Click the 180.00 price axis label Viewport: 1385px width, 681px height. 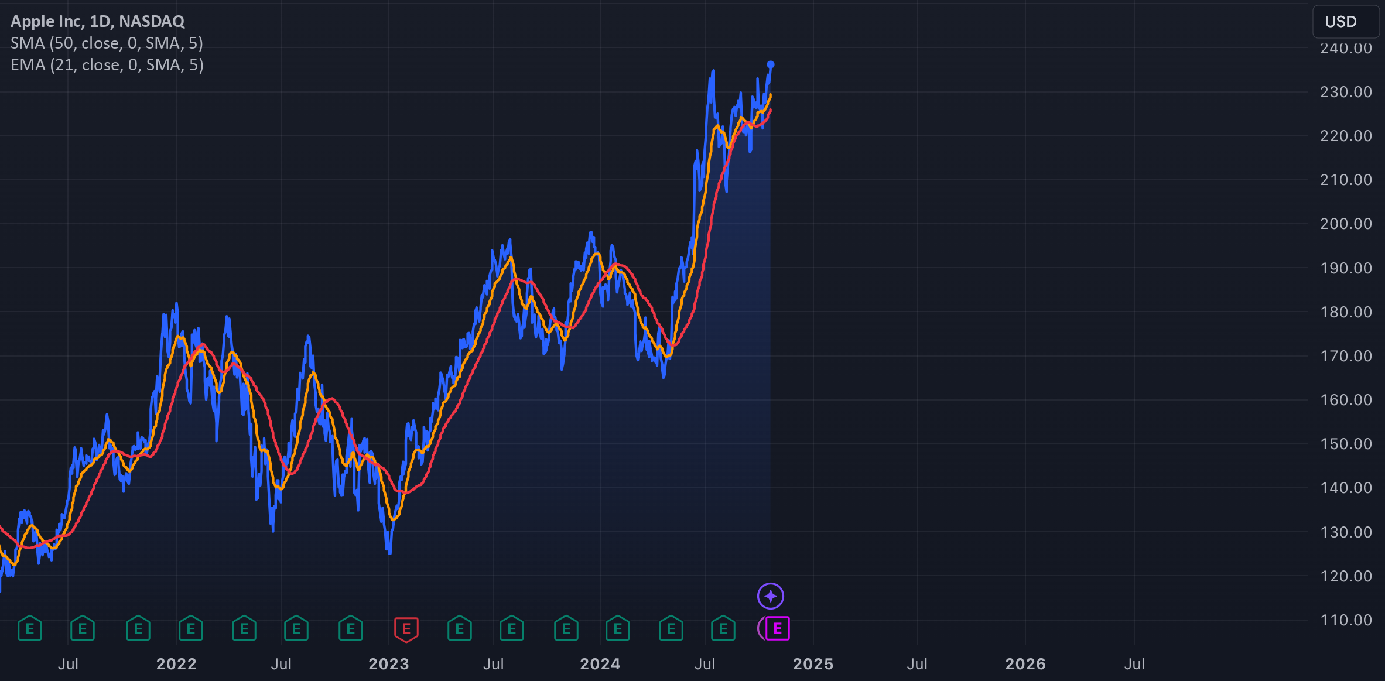(1346, 312)
